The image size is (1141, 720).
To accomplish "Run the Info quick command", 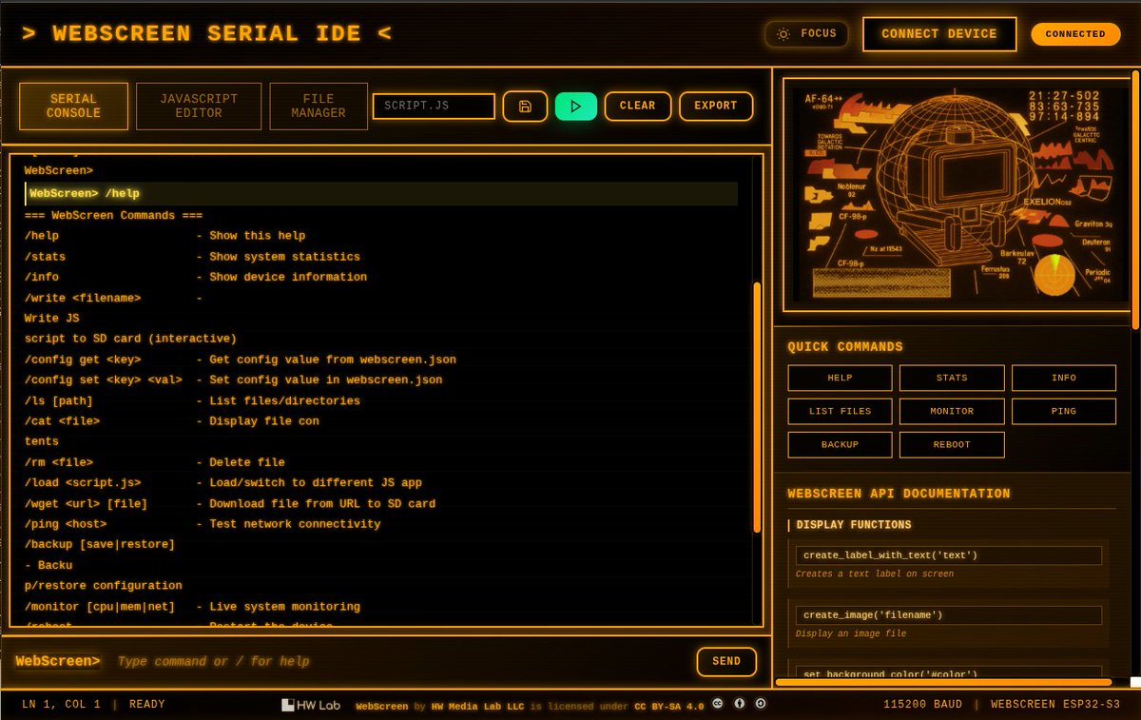I will (x=1064, y=378).
